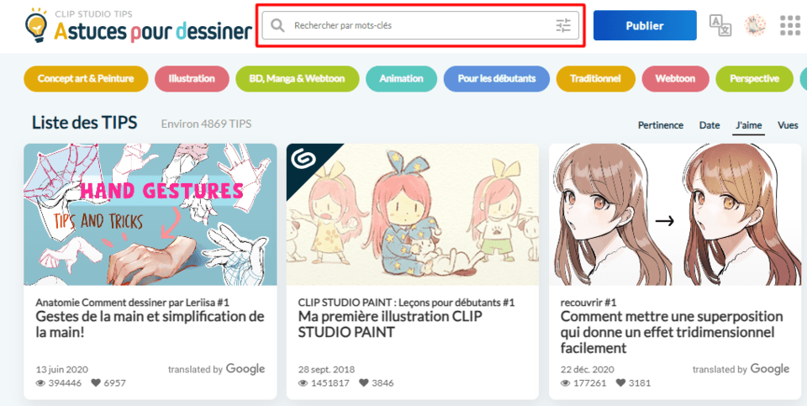
Task: Click Anatomie Comment dessiner par Leriisa #1
Action: click(132, 302)
